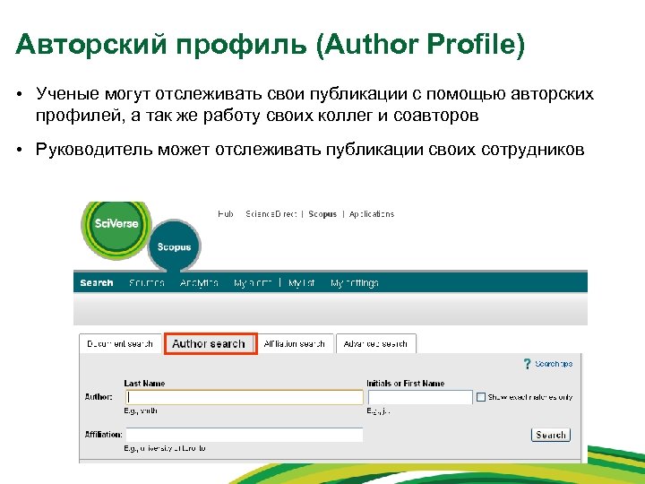Click the 'Author:' label
This screenshot has height=484, width=645.
[x=99, y=397]
